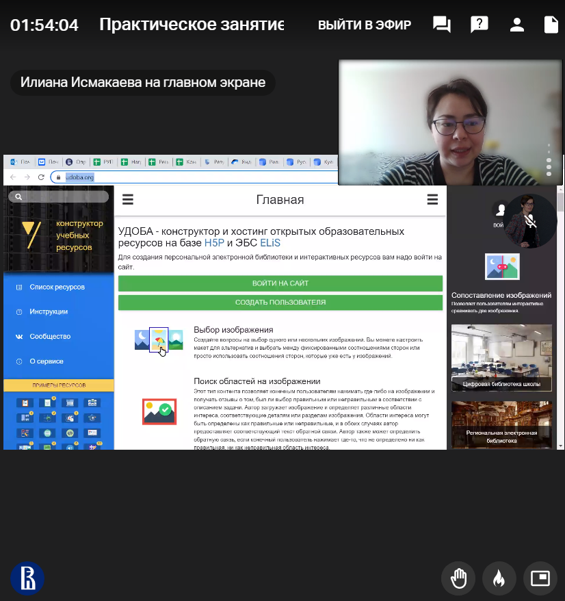This screenshot has width=565, height=601.
Task: Select Инструкции in the sidebar menu
Action: pyautogui.click(x=48, y=311)
